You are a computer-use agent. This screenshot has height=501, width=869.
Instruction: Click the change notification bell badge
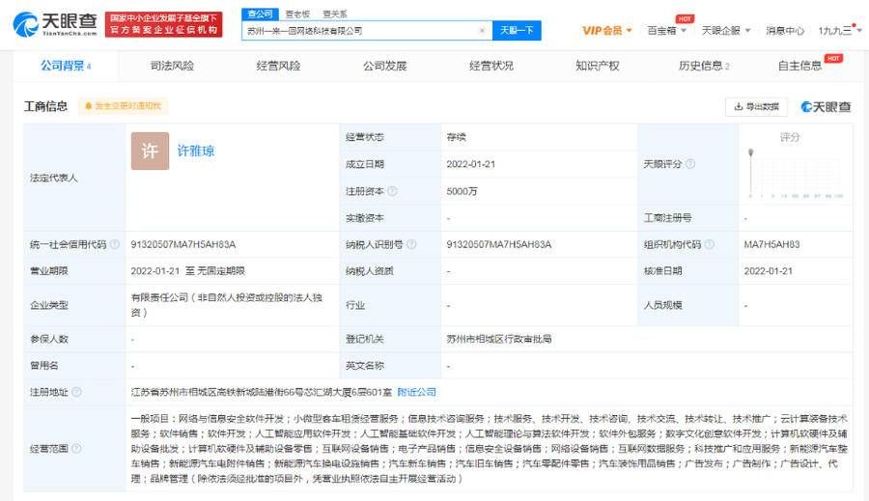pyautogui.click(x=123, y=106)
